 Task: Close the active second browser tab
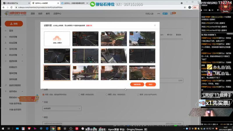[x=58, y=3]
